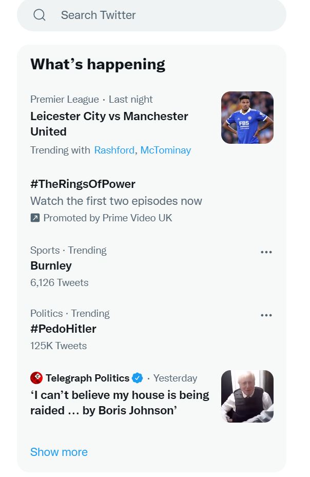This screenshot has width=310, height=477.
Task: Open the Leicester City vs Manchester United trend
Action: (x=109, y=124)
